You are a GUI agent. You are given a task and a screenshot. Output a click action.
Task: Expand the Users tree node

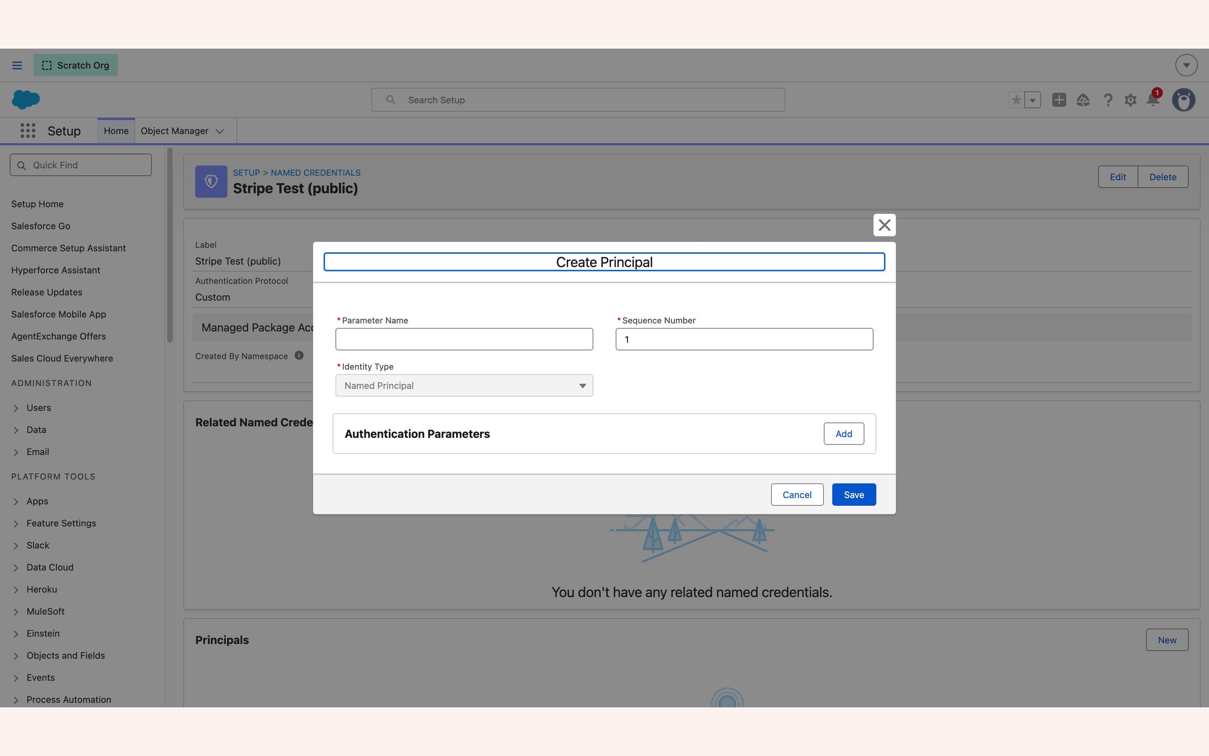point(16,408)
